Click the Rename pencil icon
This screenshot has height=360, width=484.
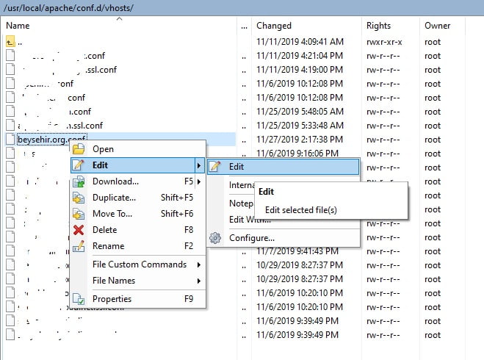[79, 246]
